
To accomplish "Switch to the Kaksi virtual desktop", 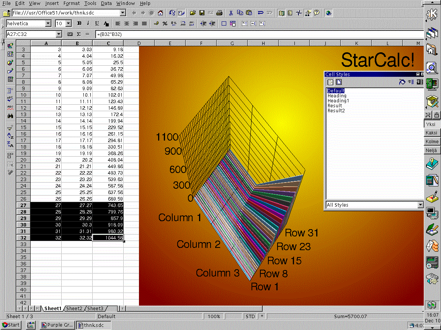I will click(432, 133).
